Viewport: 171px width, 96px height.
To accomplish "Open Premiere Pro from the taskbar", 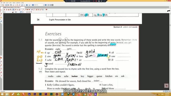I will point(46,94).
